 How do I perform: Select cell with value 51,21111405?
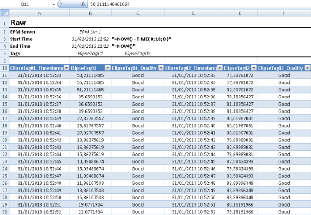click(x=90, y=90)
